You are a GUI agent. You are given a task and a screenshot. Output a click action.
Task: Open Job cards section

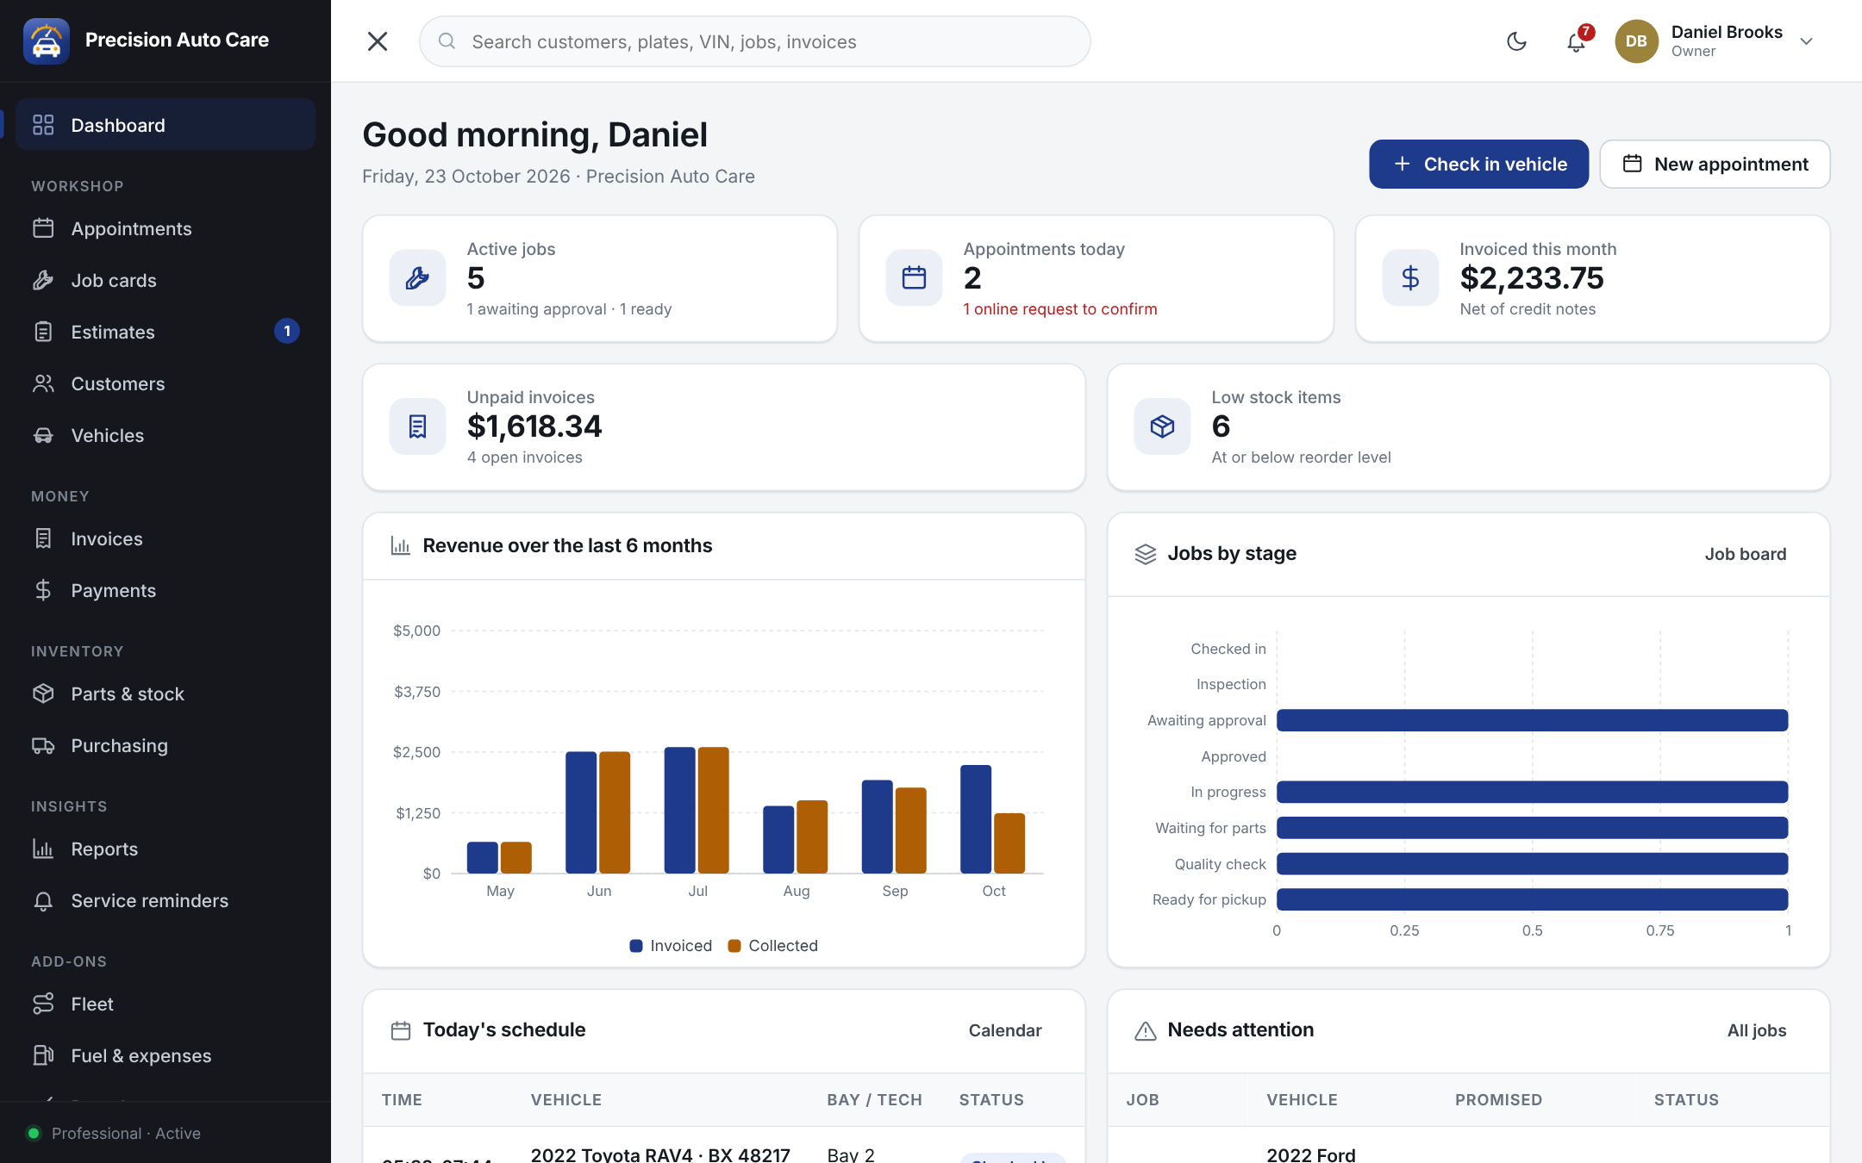coord(166,280)
